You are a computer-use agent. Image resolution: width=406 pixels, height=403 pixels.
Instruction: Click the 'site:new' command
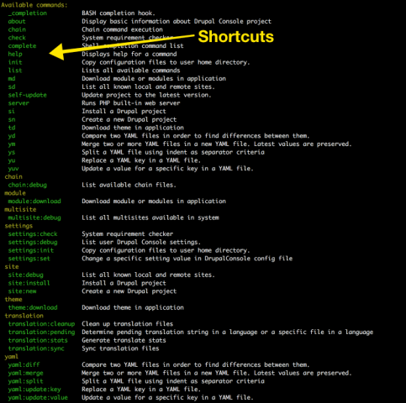[22, 291]
